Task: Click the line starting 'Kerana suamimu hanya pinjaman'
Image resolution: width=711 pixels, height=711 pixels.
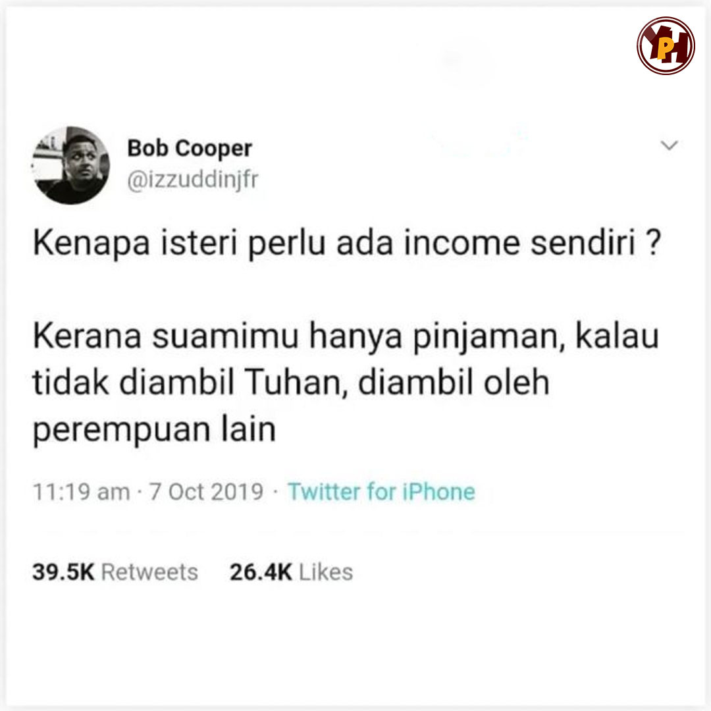Action: click(x=346, y=337)
